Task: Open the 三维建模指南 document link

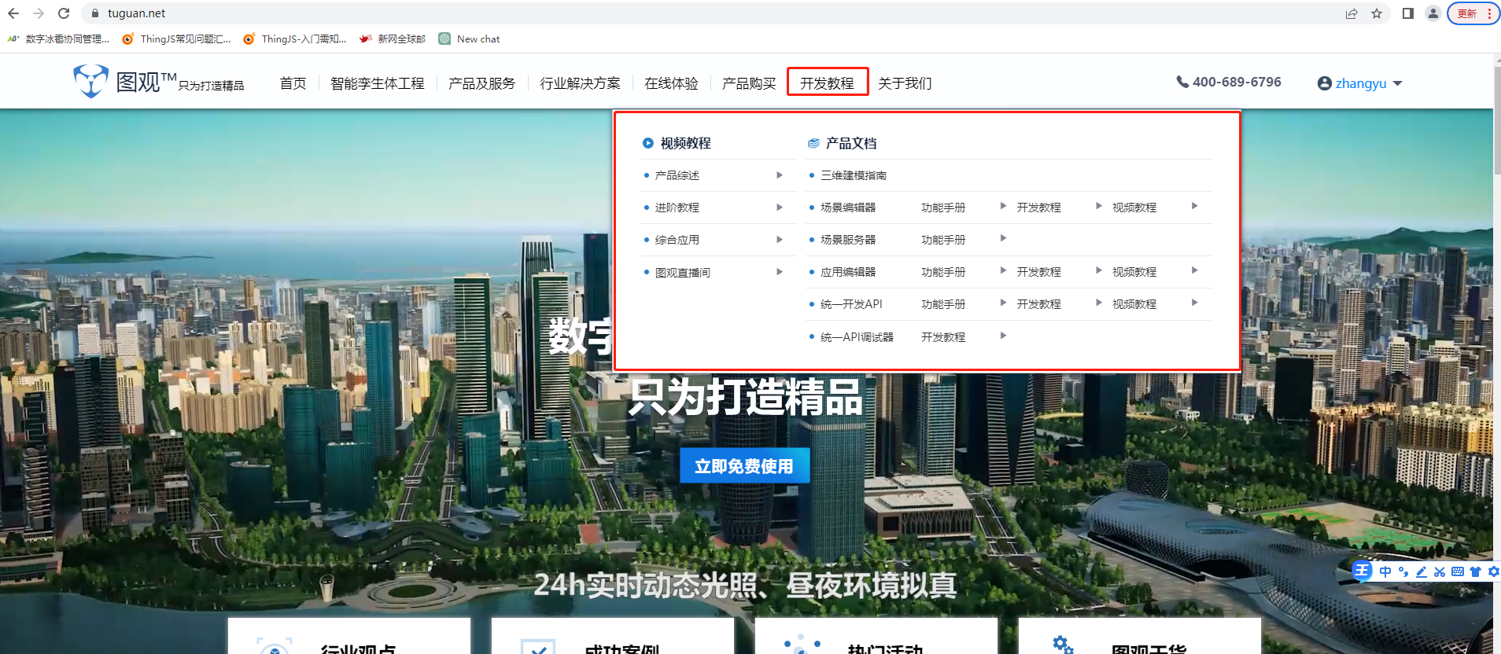Action: click(x=854, y=175)
